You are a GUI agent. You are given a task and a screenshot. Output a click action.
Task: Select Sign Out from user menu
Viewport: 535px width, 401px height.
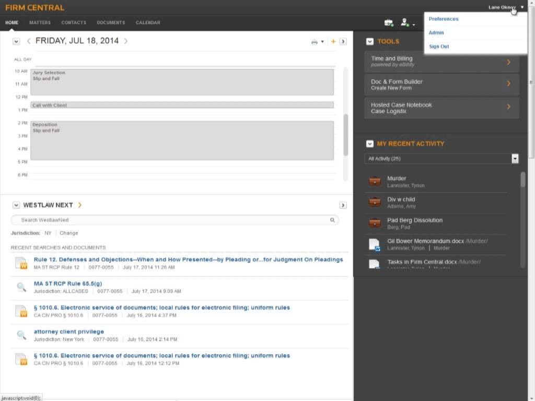point(439,46)
